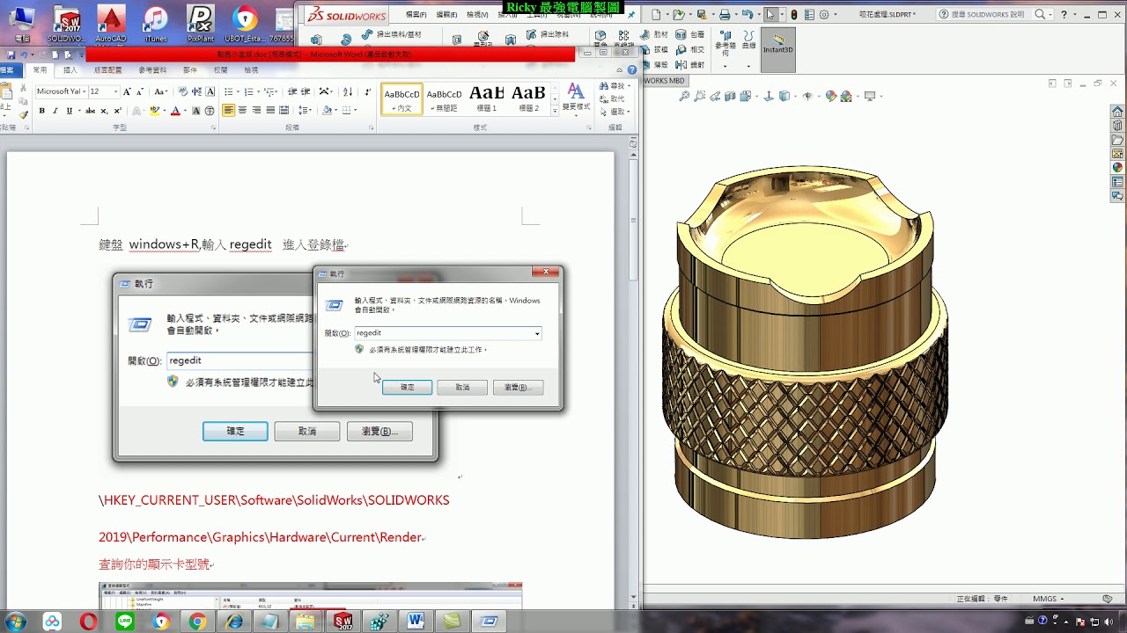Click Hide/Show Items eye icon in viewport

tap(807, 97)
